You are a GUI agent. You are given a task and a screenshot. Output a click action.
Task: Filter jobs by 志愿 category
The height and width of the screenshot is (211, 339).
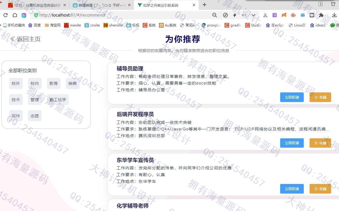35,116
